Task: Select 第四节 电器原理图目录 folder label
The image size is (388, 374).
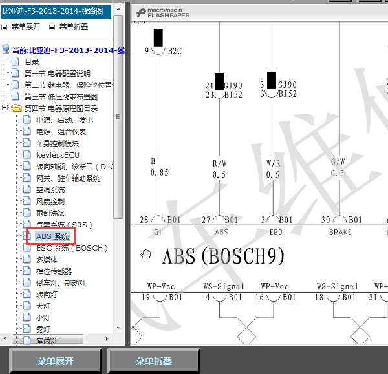Action: 61,109
